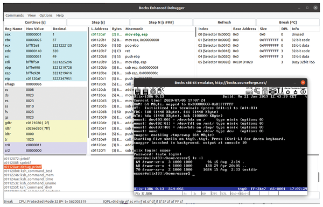
Task: Open the Commands menu
Action: point(15,16)
